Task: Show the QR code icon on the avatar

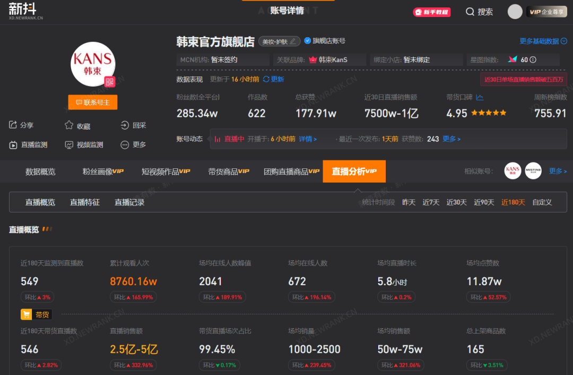Action: 110,82
